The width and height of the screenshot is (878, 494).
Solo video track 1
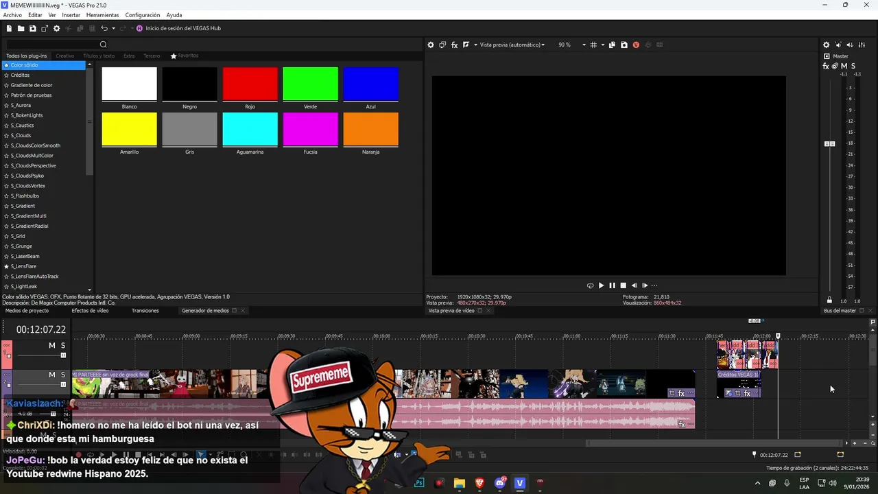pyautogui.click(x=62, y=345)
